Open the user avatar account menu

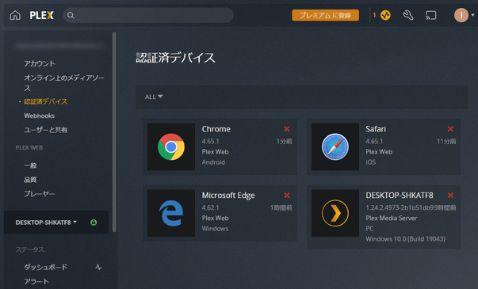click(x=464, y=15)
